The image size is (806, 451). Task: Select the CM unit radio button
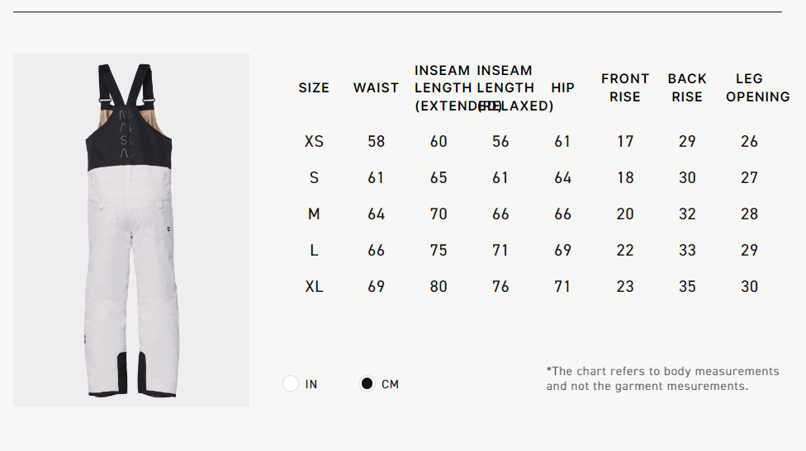[x=367, y=383]
